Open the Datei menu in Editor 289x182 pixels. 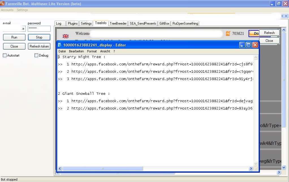(62, 51)
